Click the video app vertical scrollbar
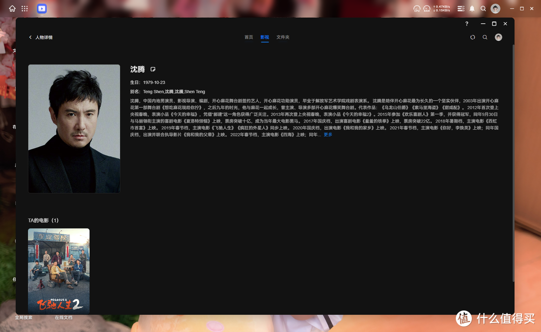The height and width of the screenshot is (332, 541). click(x=513, y=162)
